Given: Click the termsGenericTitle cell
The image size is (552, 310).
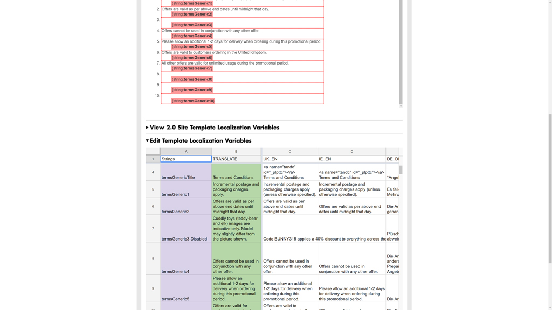Looking at the screenshot, I should tap(186, 172).
